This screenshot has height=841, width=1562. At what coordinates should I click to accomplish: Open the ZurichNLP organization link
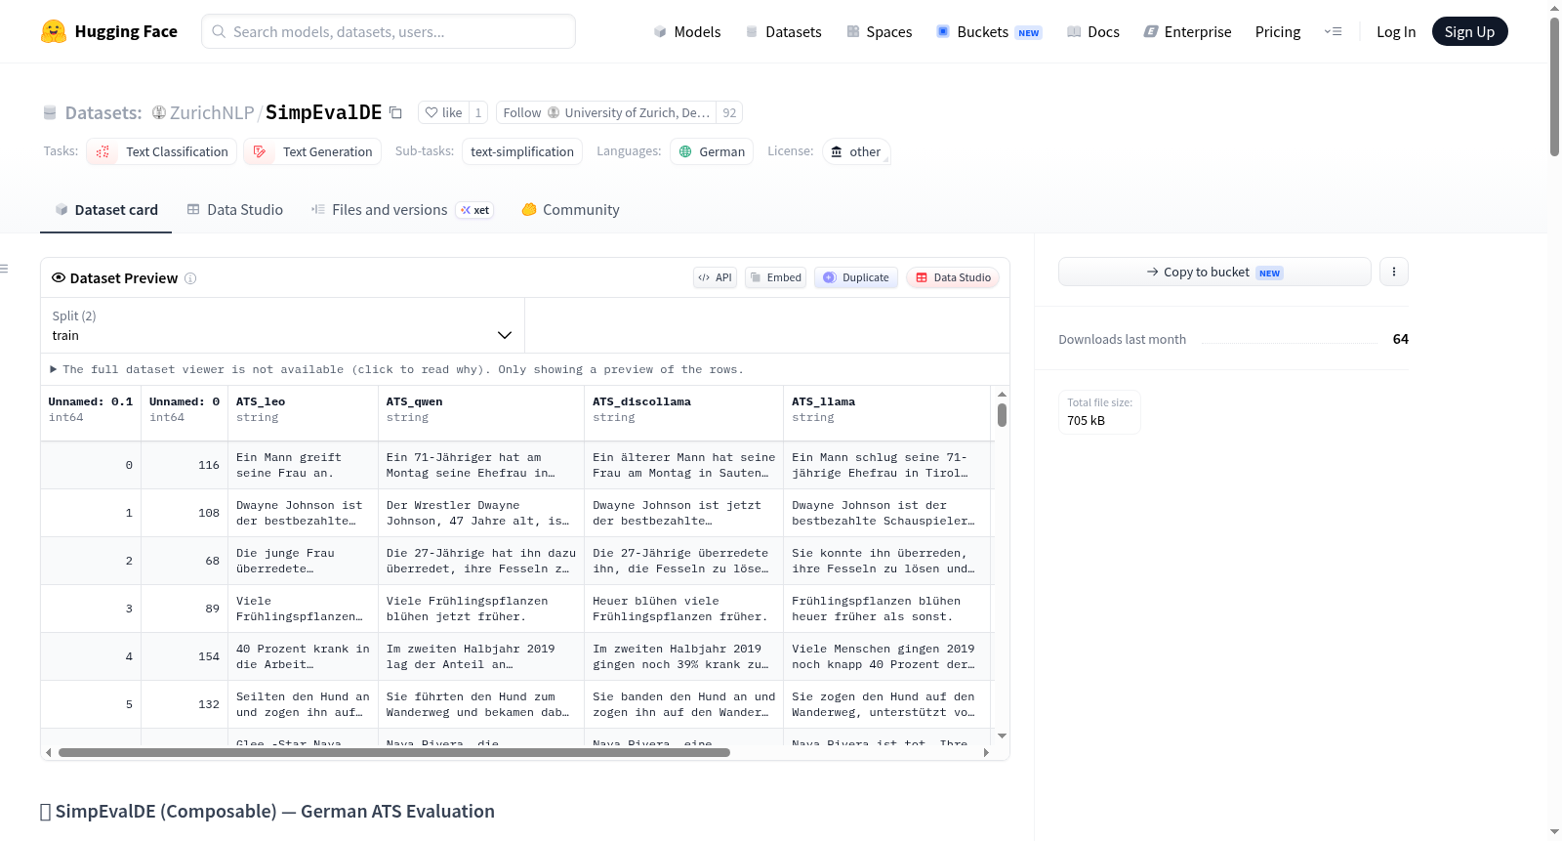[212, 112]
